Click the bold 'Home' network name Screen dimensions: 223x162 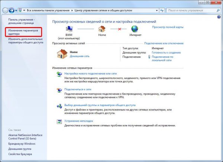click(74, 52)
